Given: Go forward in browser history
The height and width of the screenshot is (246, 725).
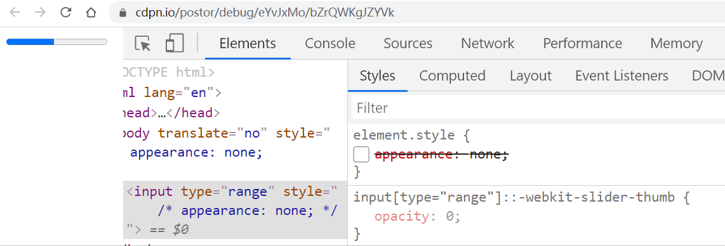Looking at the screenshot, I should click(x=41, y=13).
